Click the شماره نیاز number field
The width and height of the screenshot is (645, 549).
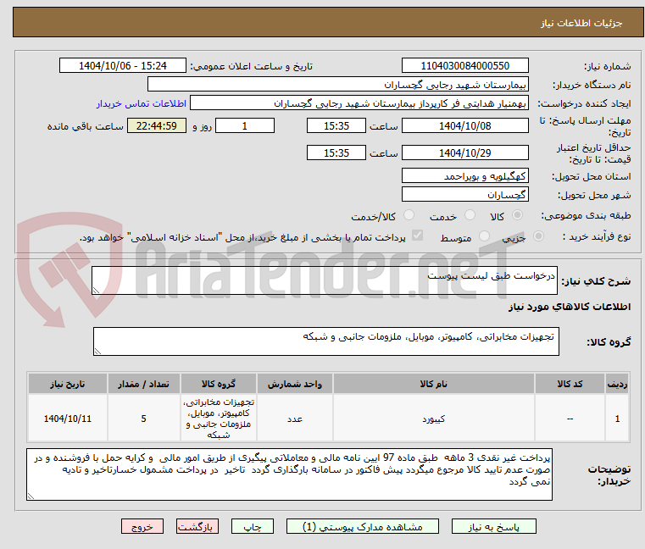(464, 65)
